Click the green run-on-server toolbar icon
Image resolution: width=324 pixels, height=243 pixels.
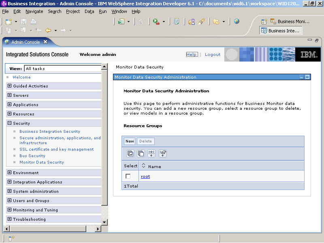point(121,21)
